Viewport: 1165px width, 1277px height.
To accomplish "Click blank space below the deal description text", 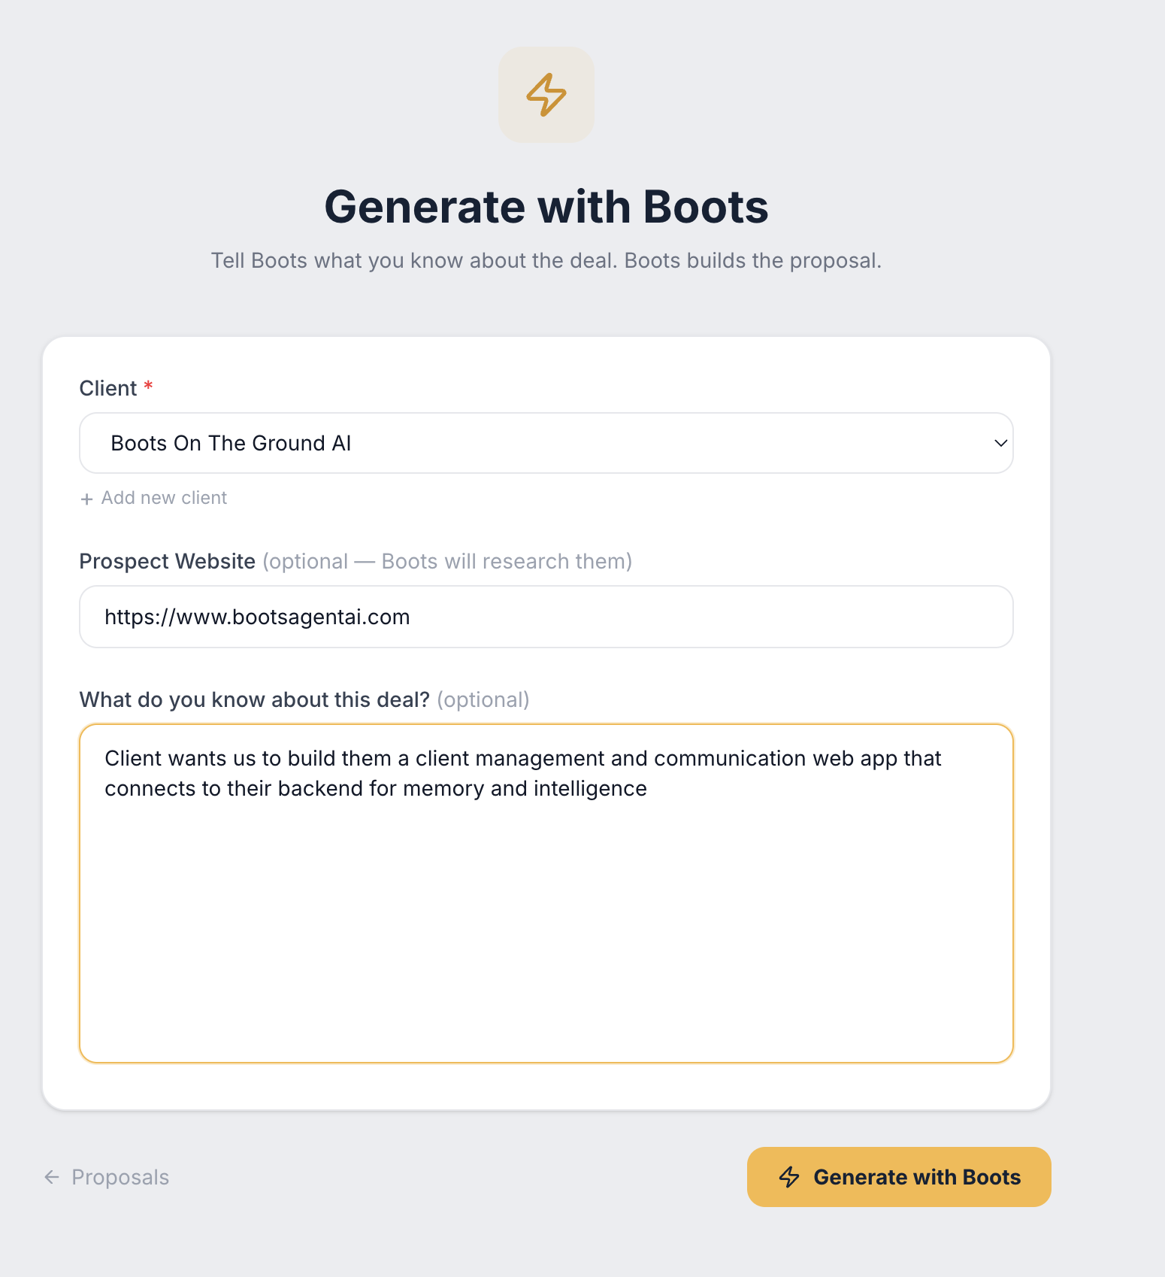I will click(546, 940).
